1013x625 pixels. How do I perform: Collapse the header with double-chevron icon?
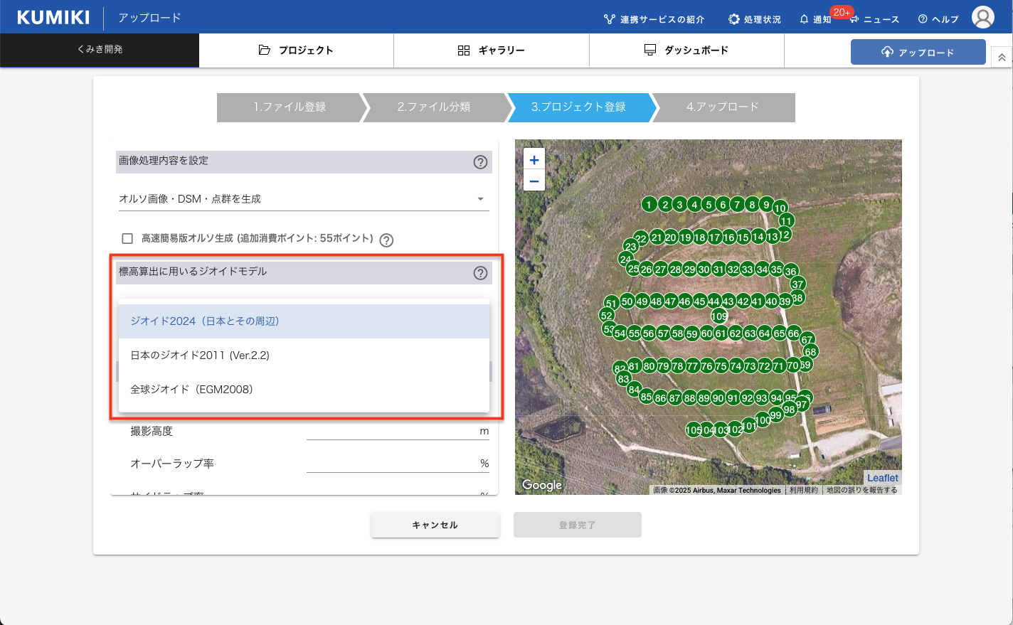point(1002,58)
